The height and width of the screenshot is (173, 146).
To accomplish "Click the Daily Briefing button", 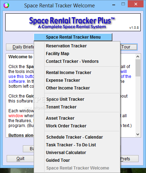I will (20, 47).
